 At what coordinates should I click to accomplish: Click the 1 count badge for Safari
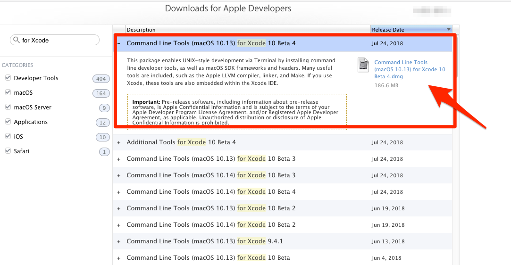pos(104,152)
